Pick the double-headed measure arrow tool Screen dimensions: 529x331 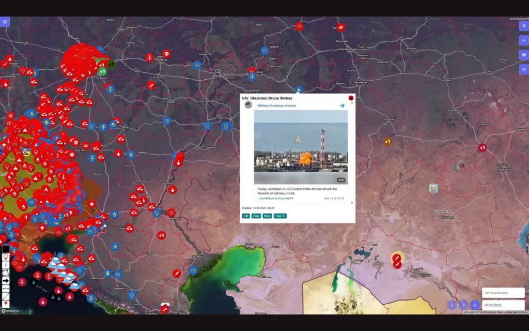6,289
